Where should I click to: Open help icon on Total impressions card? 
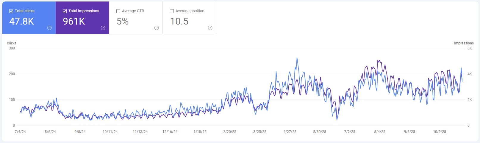[x=103, y=28]
